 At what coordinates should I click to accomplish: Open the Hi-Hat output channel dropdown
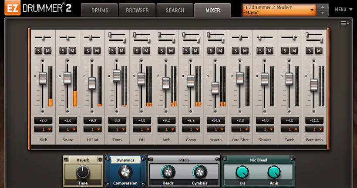click(x=93, y=129)
